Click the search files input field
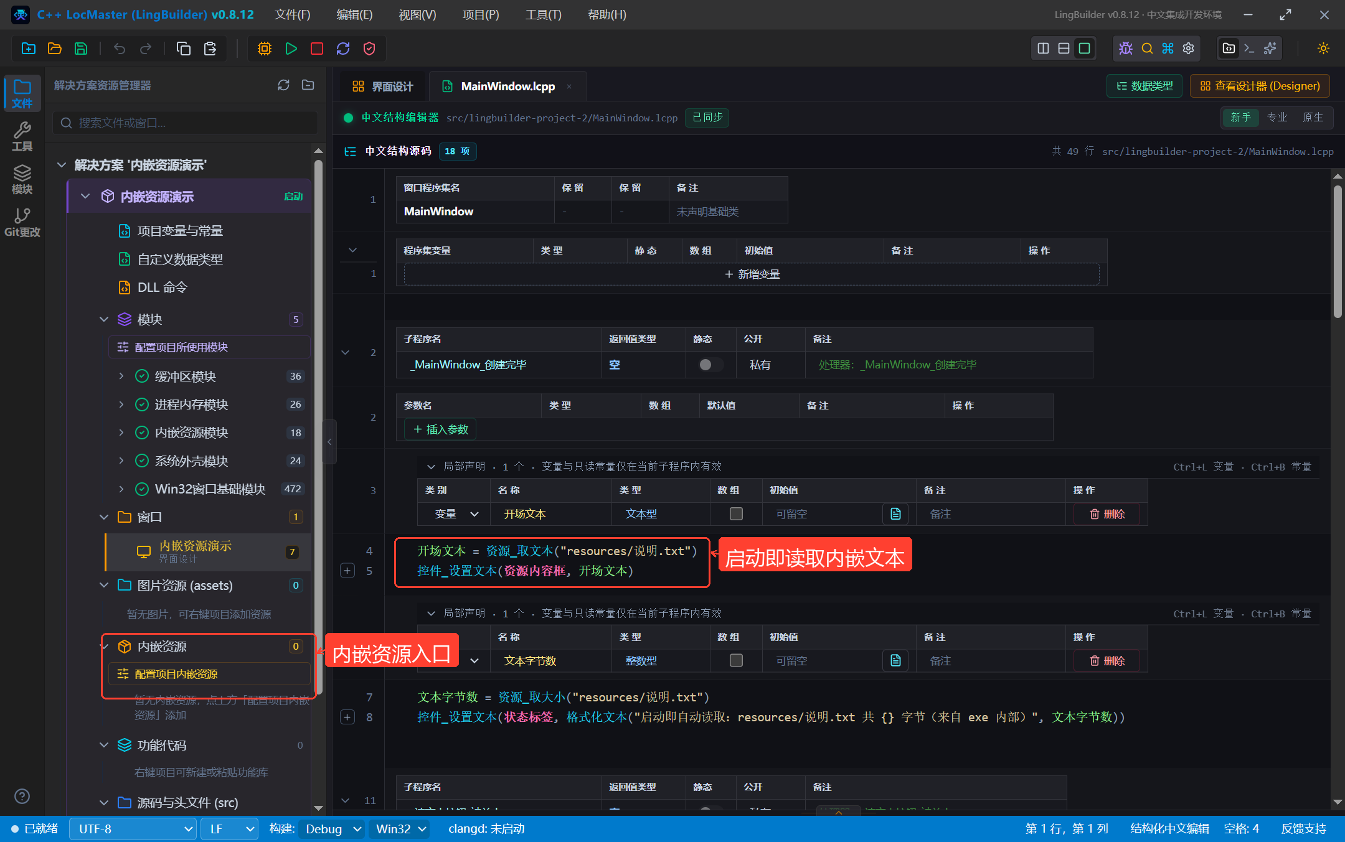 [186, 123]
